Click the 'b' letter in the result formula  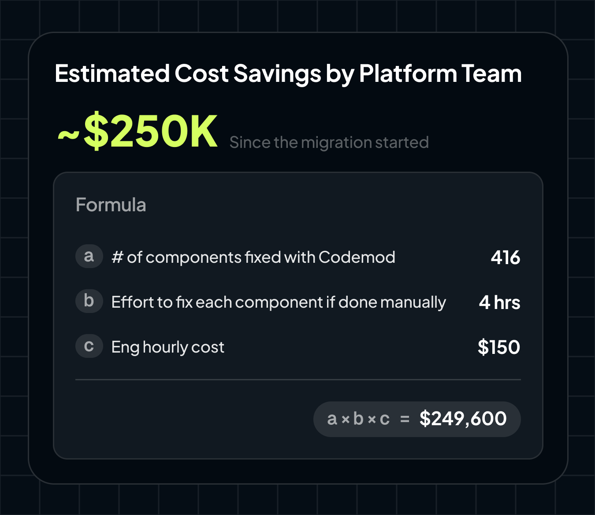point(358,419)
